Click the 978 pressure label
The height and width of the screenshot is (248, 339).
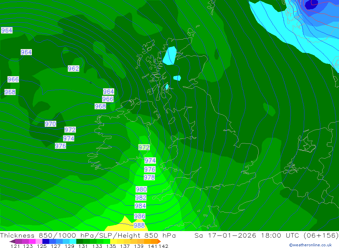pos(149,177)
